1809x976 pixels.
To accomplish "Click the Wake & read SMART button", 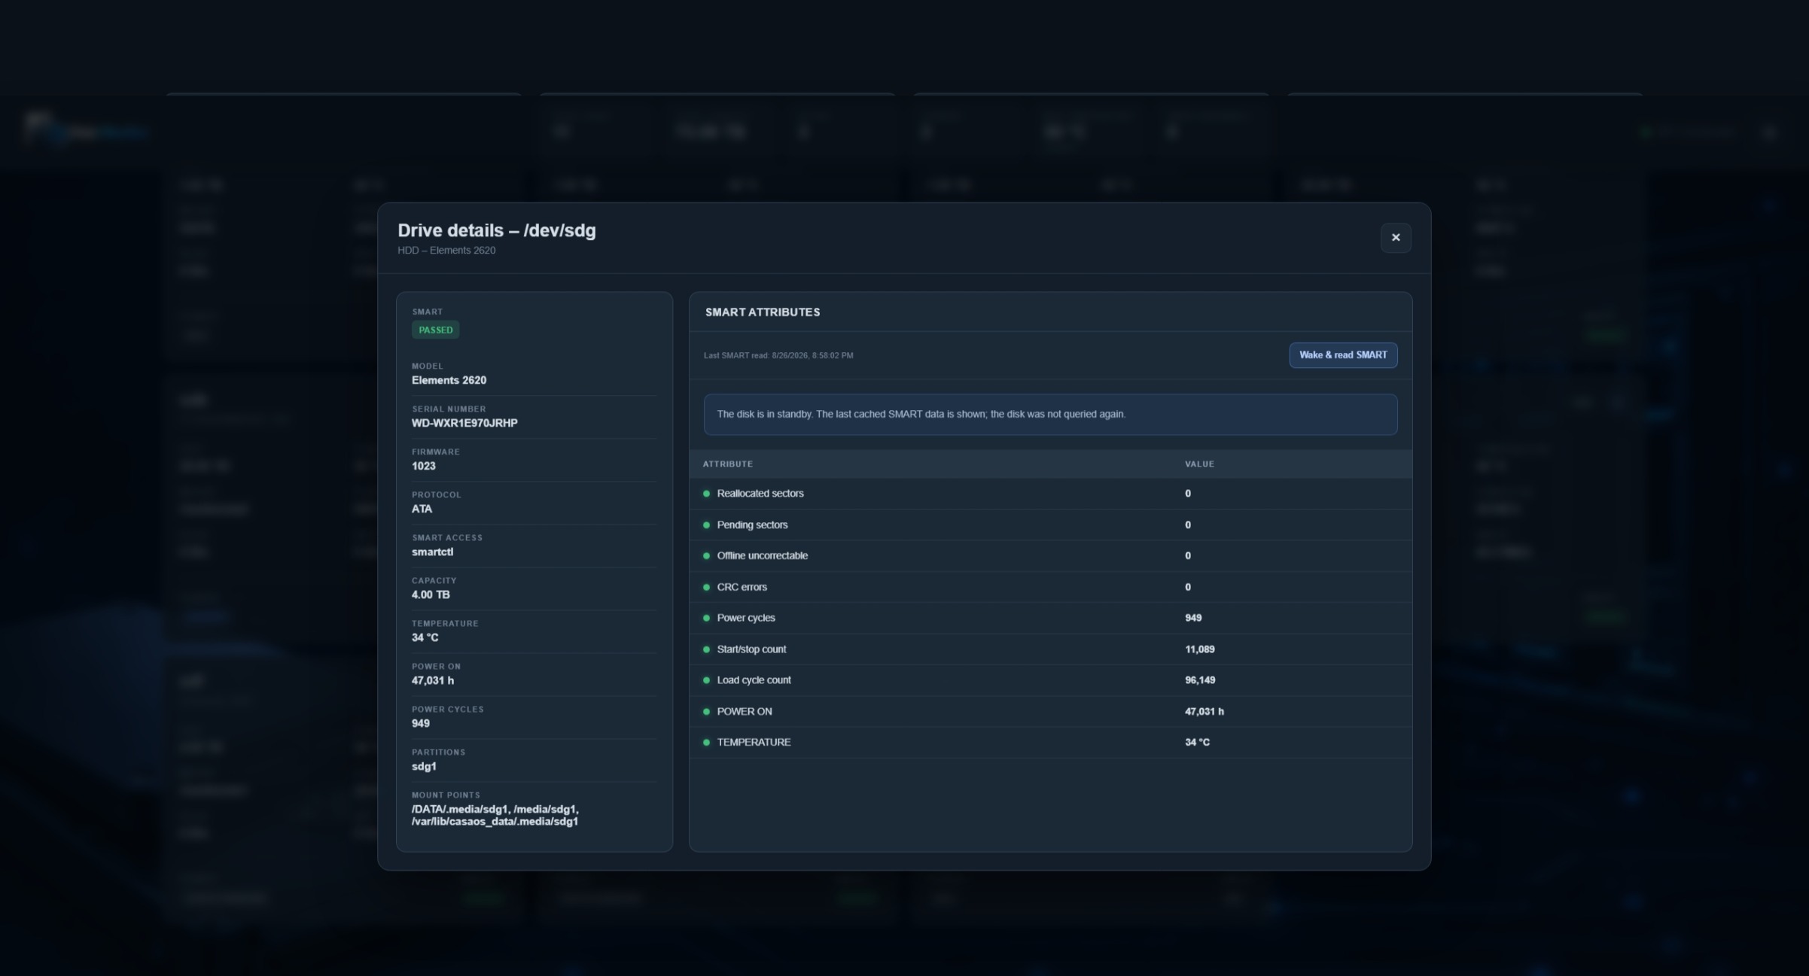I will pyautogui.click(x=1343, y=355).
